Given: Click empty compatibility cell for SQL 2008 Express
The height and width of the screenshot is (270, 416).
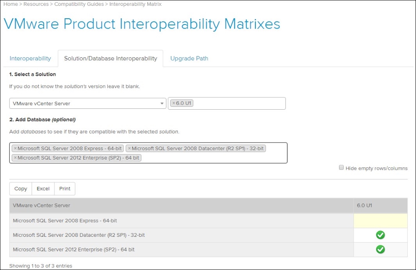Looking at the screenshot, I should 381,221.
